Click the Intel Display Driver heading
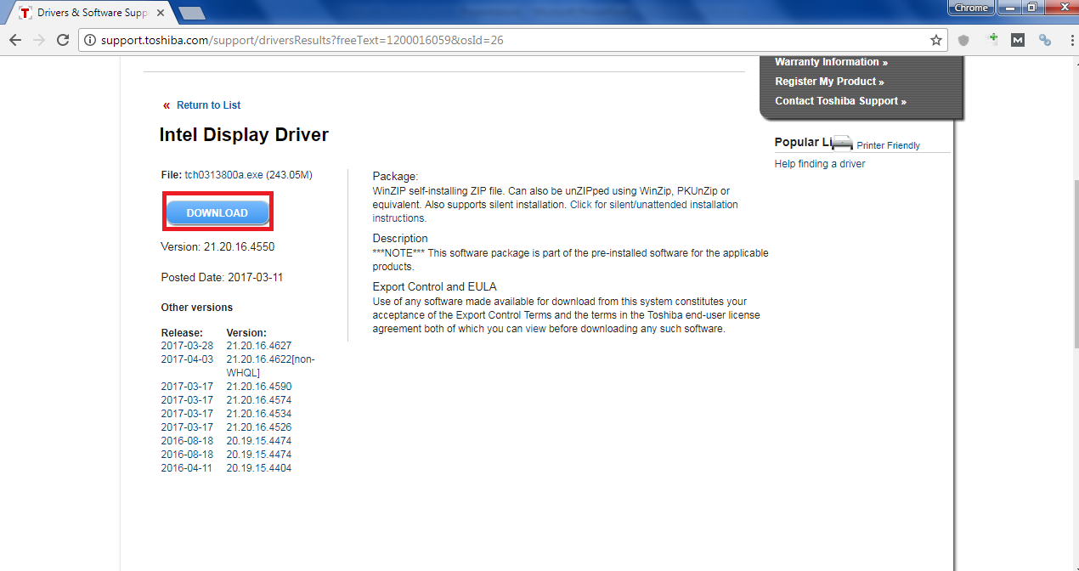 click(244, 135)
